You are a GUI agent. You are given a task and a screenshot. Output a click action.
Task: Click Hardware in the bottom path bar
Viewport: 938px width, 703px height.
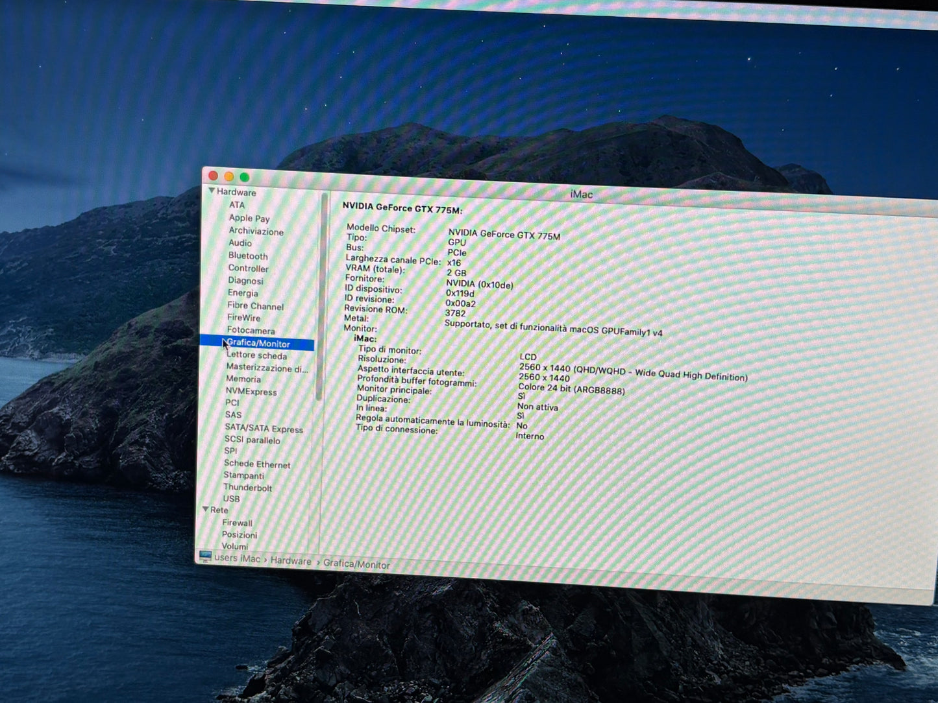point(291,561)
